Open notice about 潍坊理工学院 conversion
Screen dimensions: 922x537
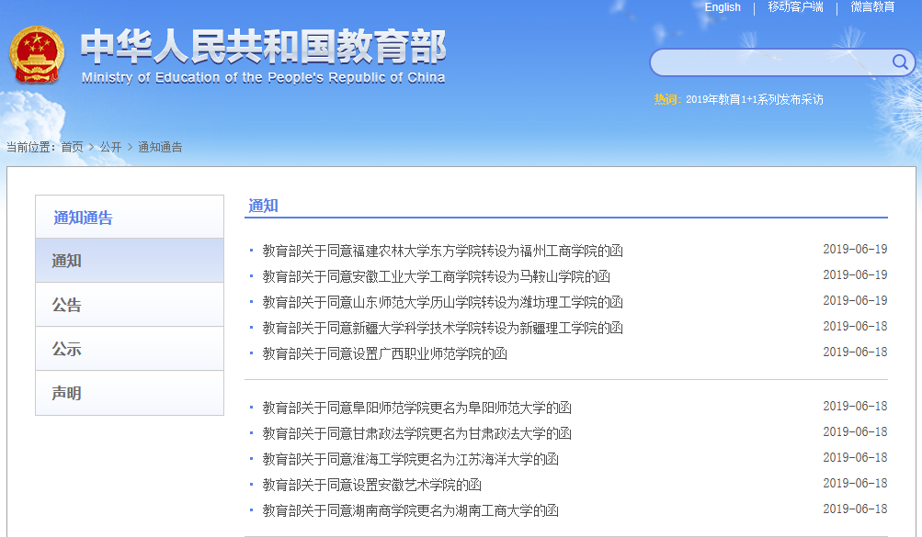coord(442,302)
